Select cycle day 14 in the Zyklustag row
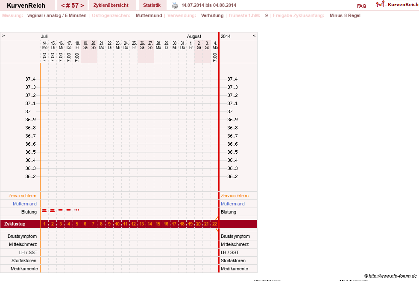The image size is (419, 281). tap(150, 224)
